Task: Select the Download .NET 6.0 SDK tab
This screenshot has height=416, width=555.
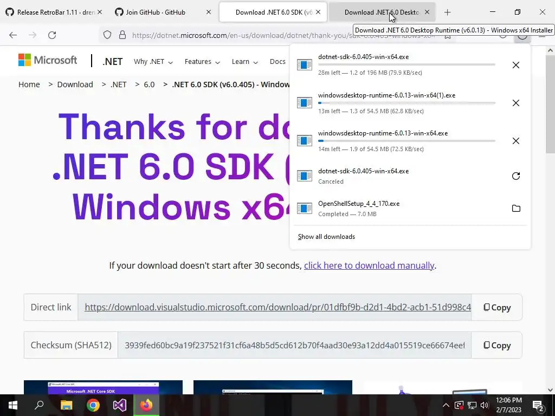Action: click(273, 12)
